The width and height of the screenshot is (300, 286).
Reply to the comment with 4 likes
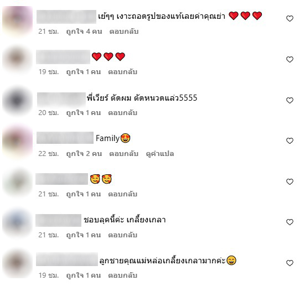click(124, 32)
